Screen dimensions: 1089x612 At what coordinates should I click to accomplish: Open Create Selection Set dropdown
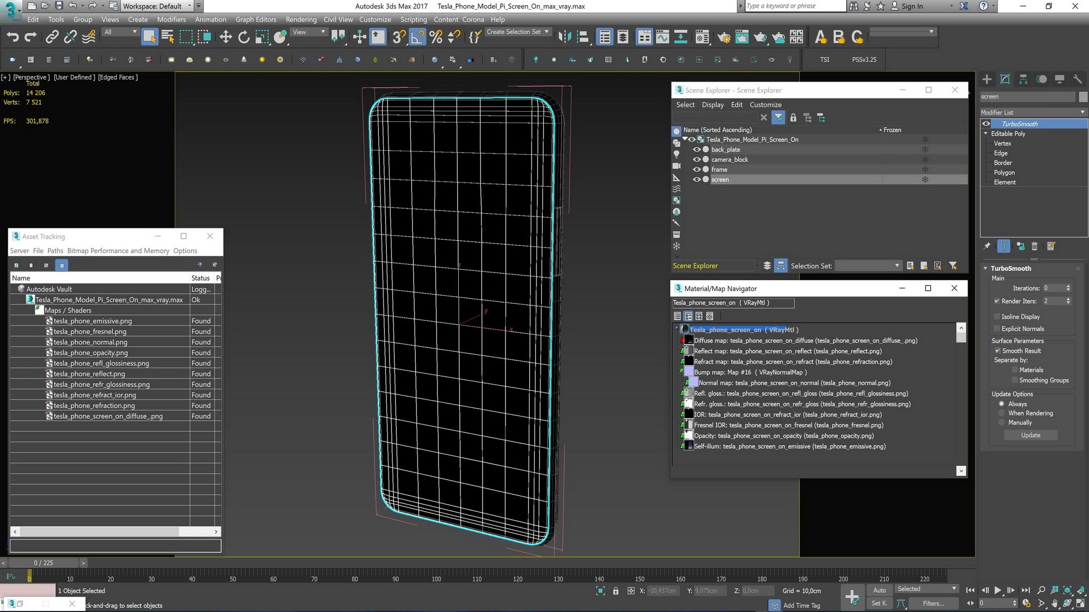(517, 32)
